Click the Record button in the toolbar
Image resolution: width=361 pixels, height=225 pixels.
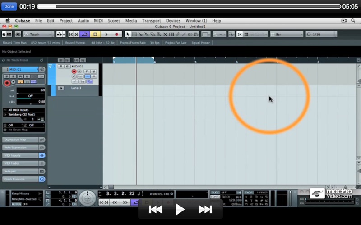coord(116,34)
